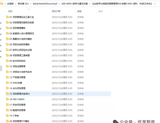Click the 类型 column header
160x123 pixels.
(x=79, y=11)
